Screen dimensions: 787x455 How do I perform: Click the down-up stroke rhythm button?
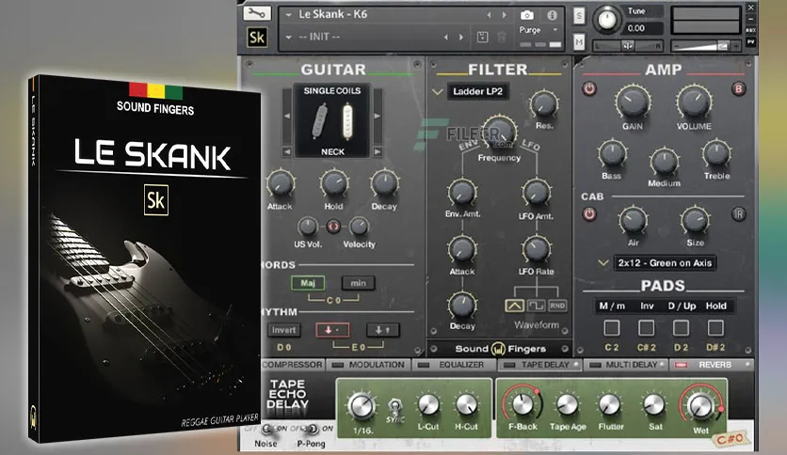(x=382, y=330)
